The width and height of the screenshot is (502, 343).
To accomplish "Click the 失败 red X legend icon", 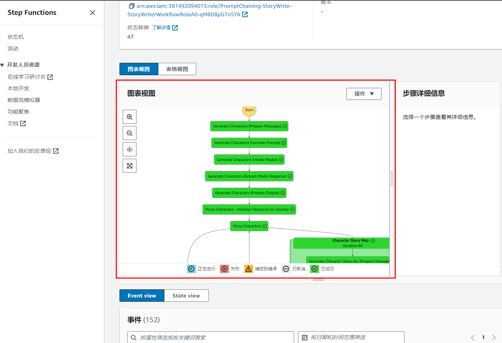I will tap(224, 269).
